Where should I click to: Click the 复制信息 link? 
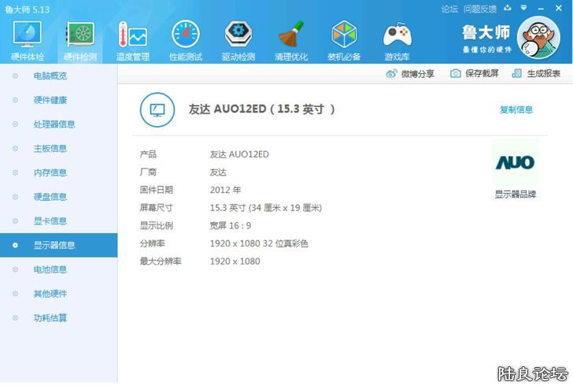516,109
